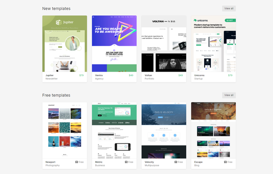Click the Agency category label
Screen dimensions: 273x174
(x=99, y=79)
